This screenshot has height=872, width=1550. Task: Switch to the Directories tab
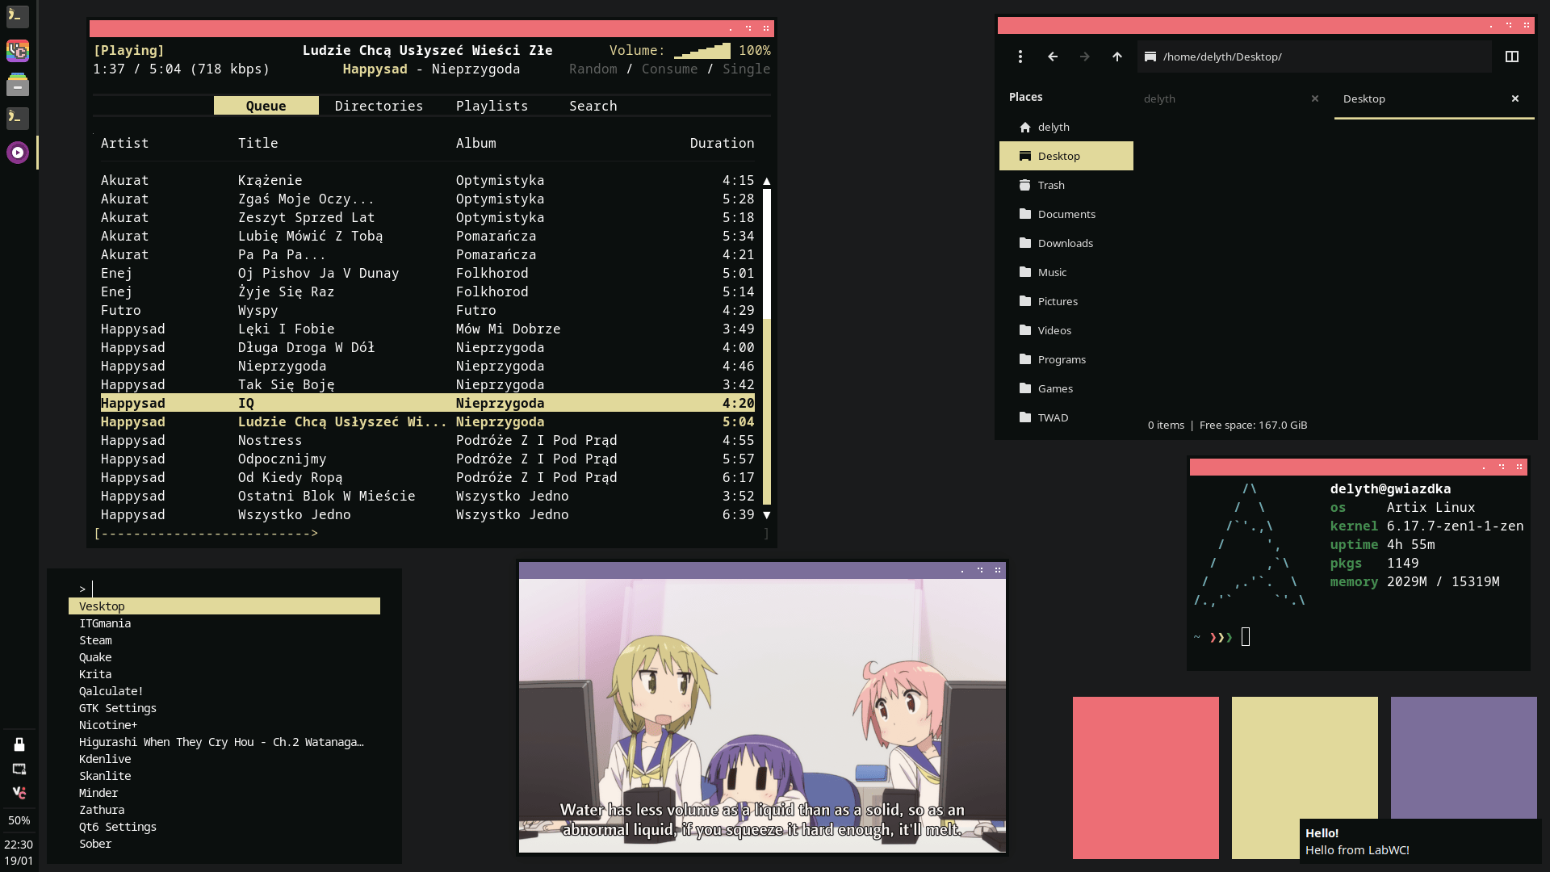[379, 106]
